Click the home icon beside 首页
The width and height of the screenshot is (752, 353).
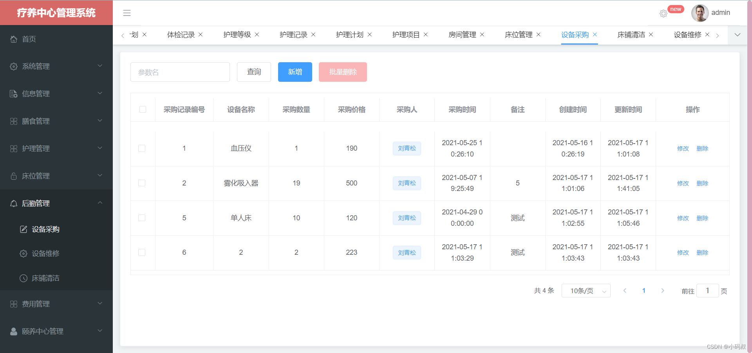point(14,39)
